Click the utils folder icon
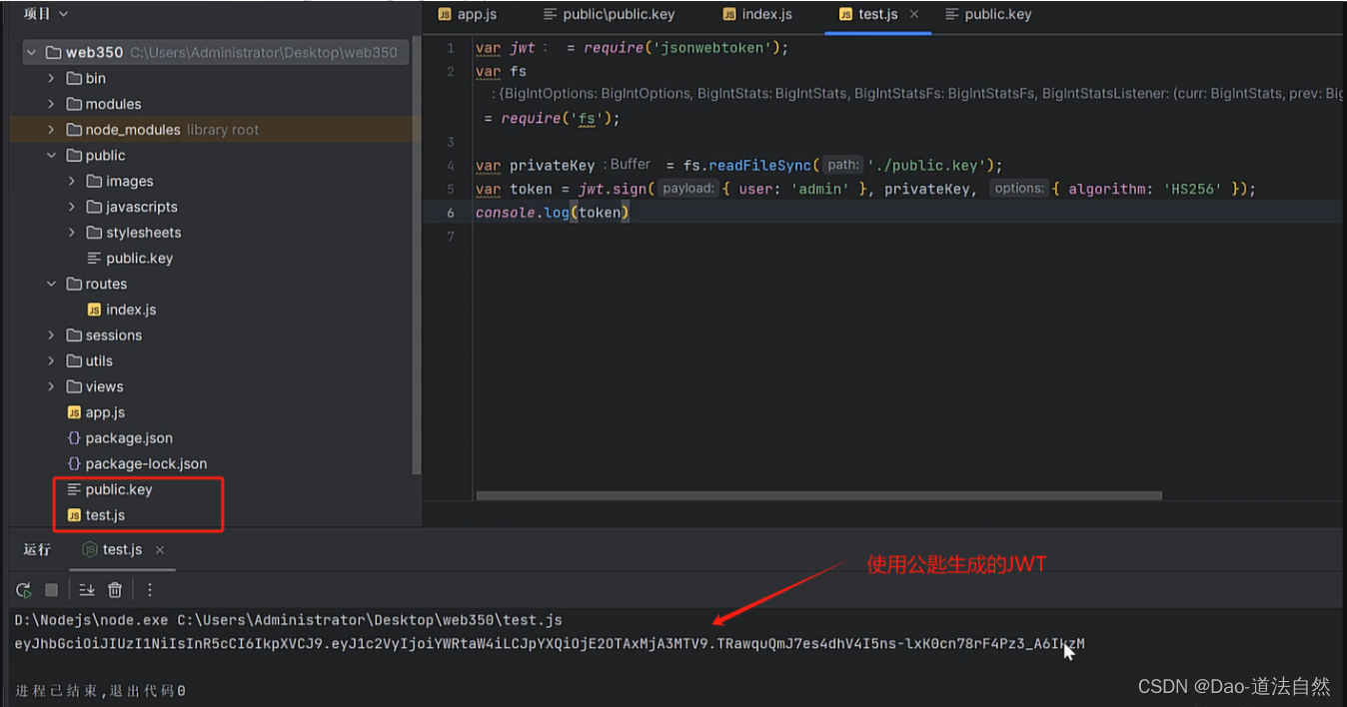Screen dimensions: 1347x707 74,361
